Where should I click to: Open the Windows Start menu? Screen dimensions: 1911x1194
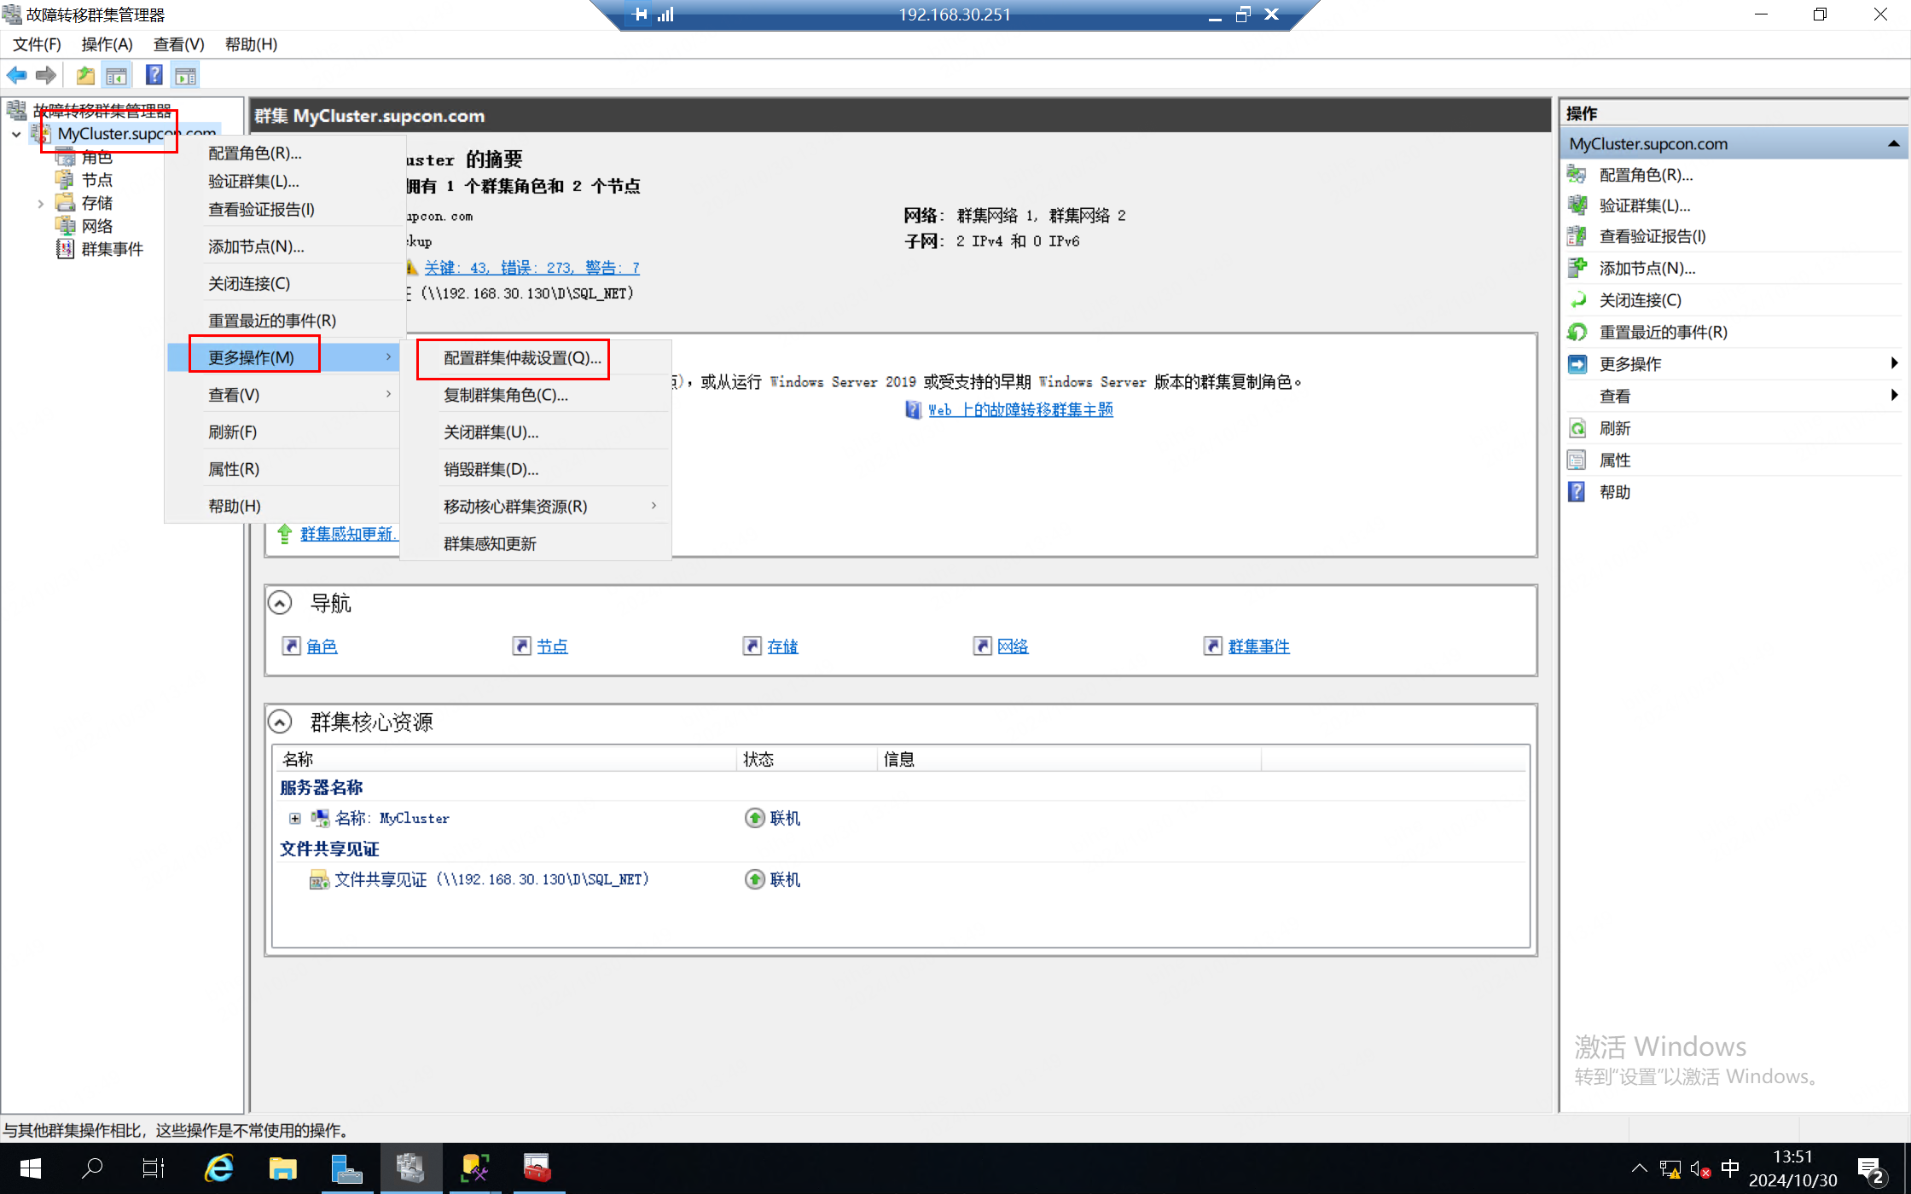[31, 1168]
